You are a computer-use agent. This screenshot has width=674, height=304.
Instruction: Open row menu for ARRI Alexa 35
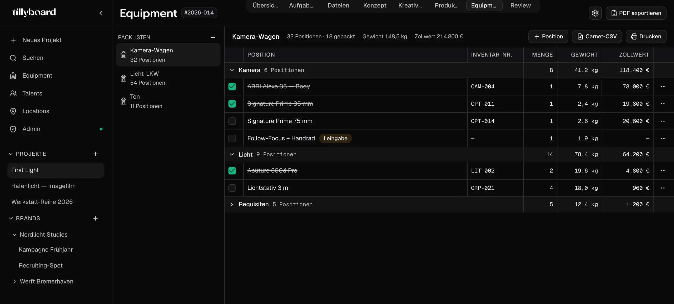[x=663, y=87]
